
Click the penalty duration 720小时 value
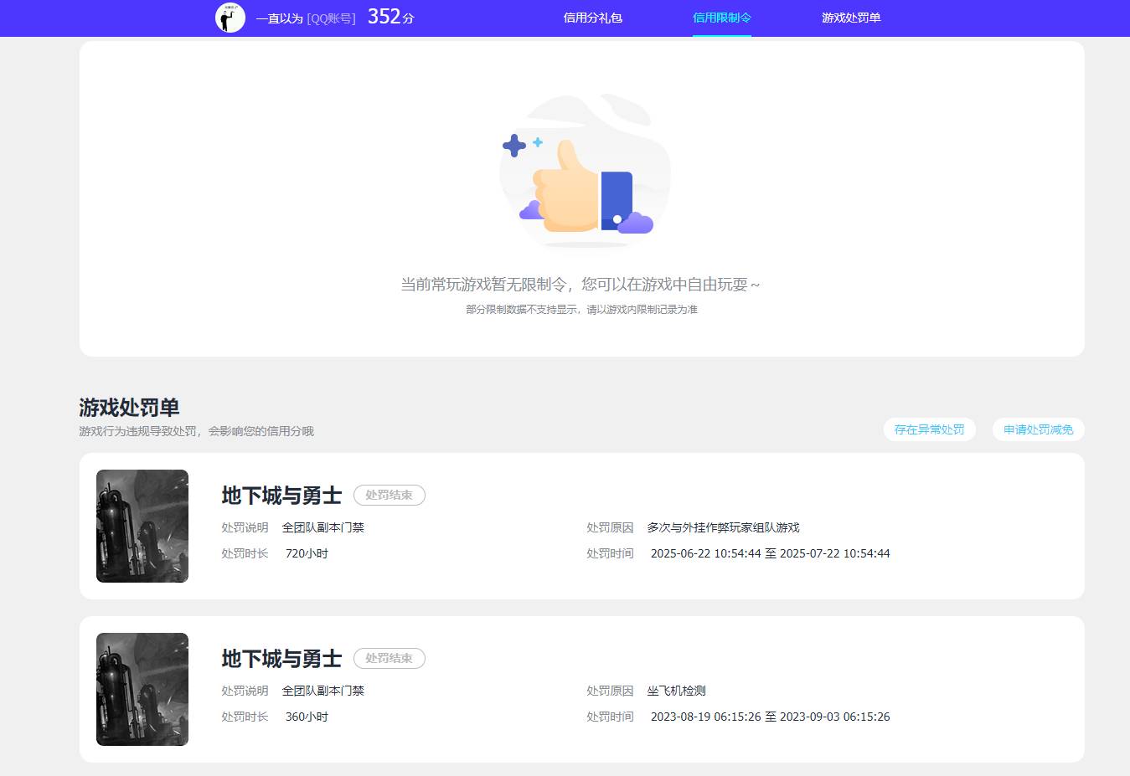coord(307,552)
